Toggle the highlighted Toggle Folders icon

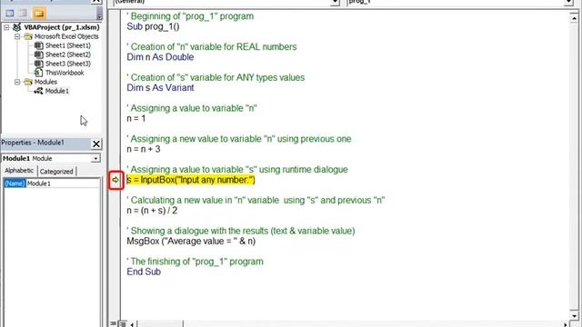[x=39, y=14]
